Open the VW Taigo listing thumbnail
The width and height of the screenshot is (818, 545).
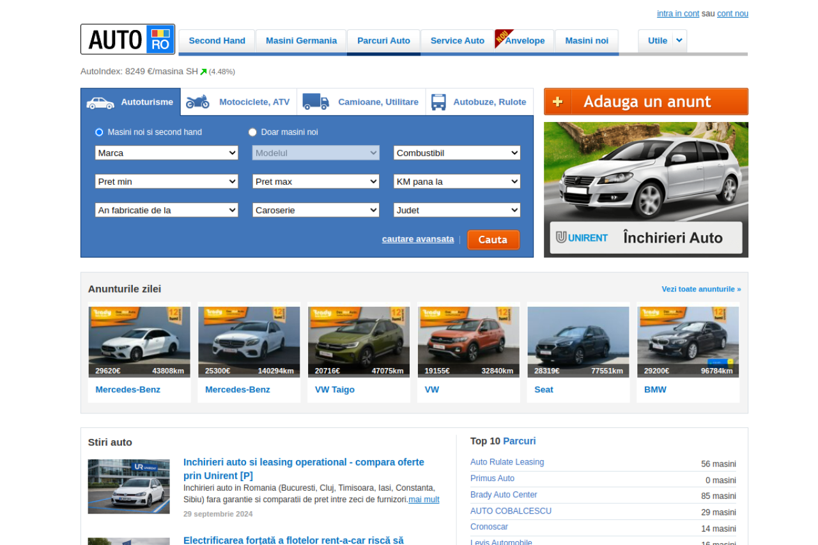[x=359, y=342]
